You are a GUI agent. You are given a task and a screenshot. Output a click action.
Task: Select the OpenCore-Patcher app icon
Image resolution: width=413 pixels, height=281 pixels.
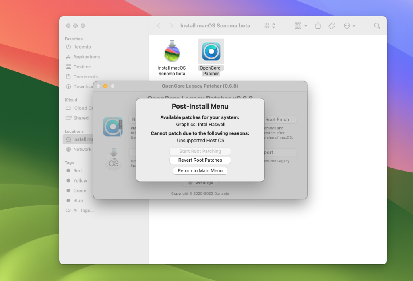tap(211, 51)
